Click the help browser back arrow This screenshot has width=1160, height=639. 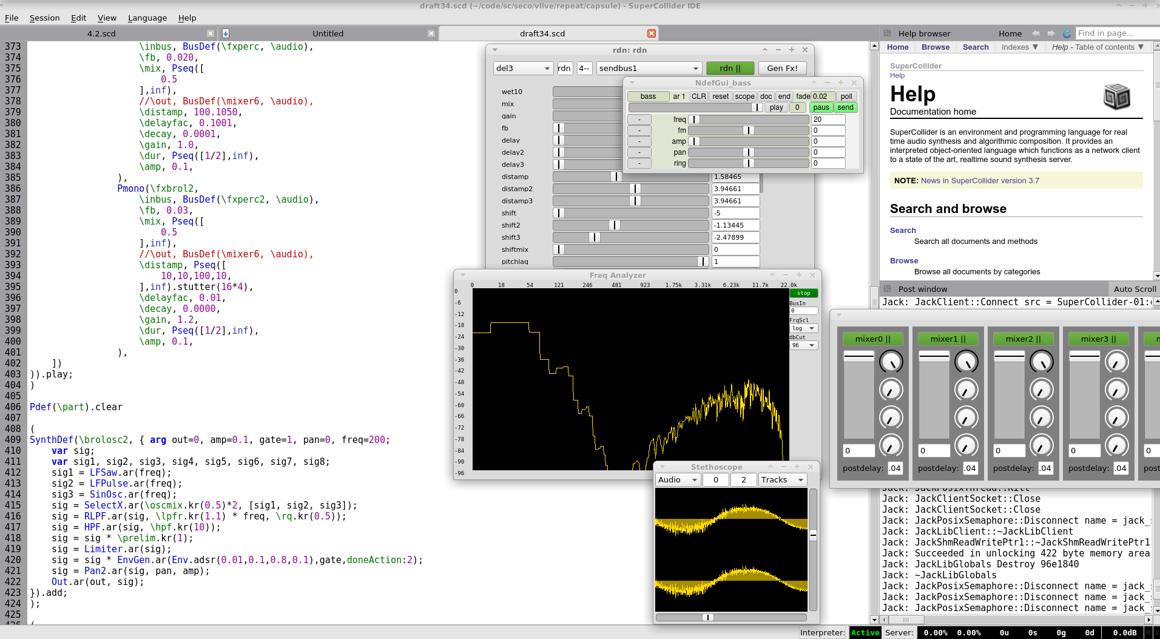[x=1036, y=33]
